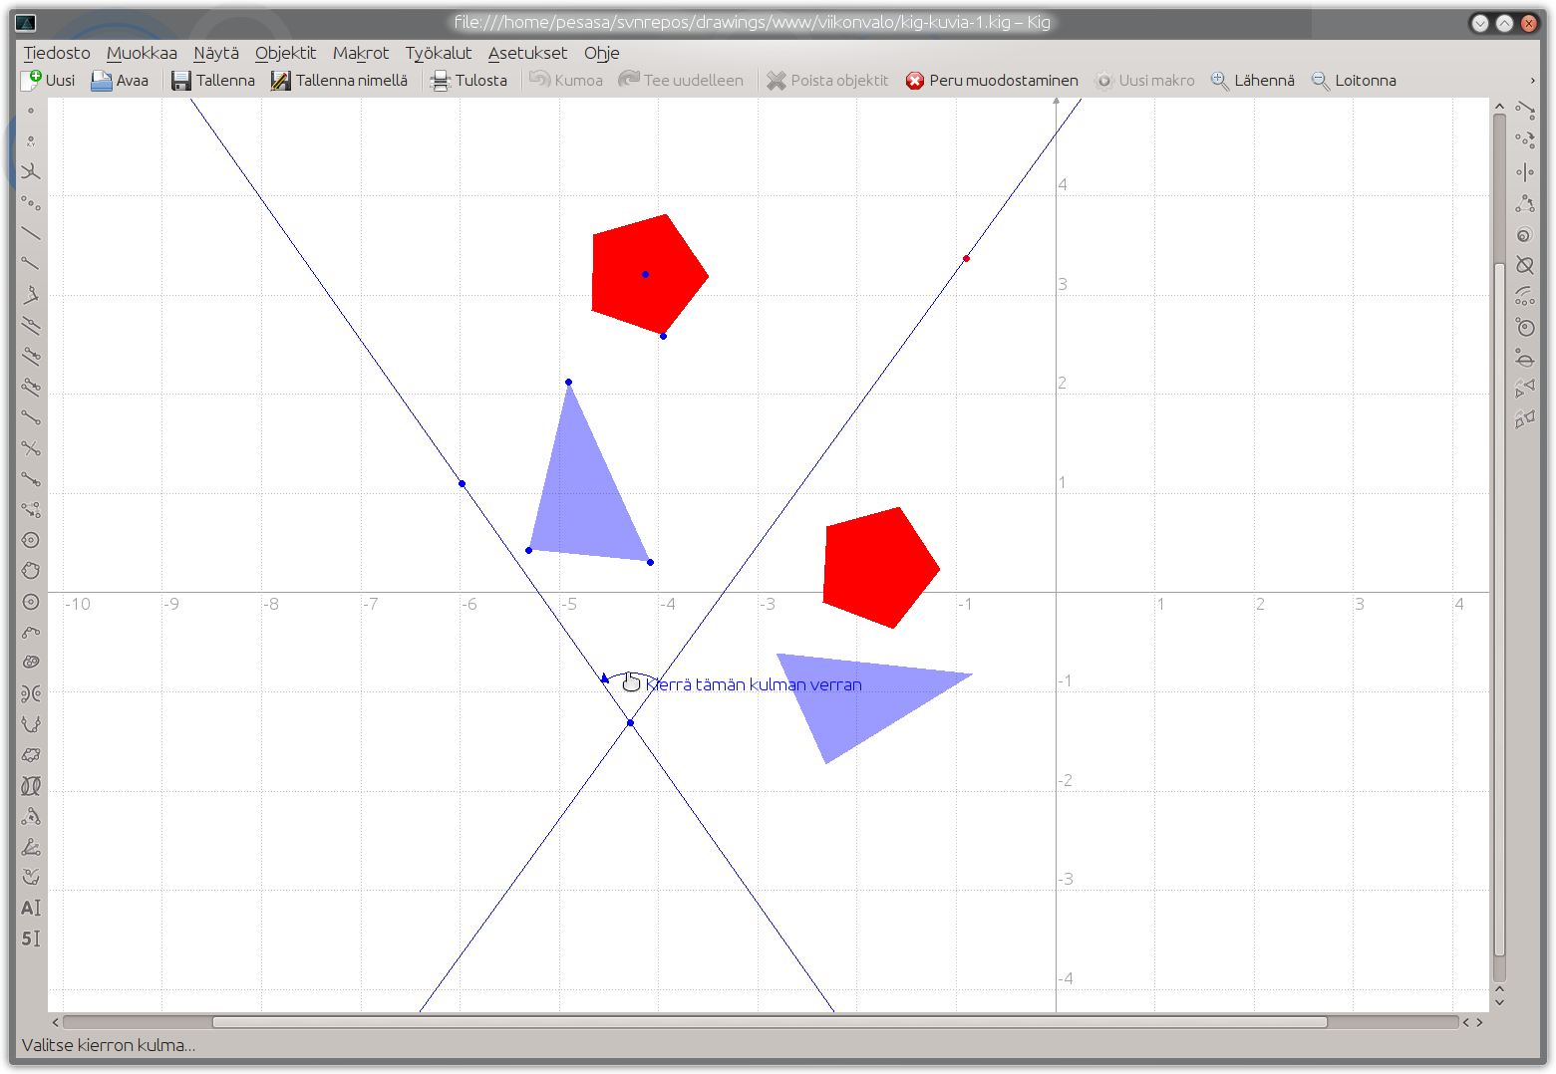
Task: Open the Muokkaa menu
Action: tap(142, 53)
